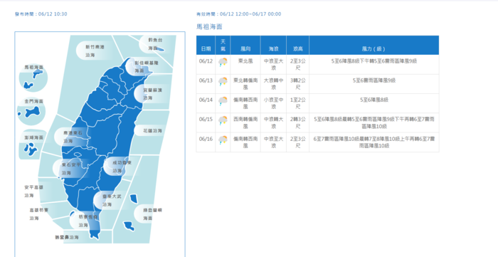Click the 日期 column header
The width and height of the screenshot is (498, 257).
coord(206,49)
